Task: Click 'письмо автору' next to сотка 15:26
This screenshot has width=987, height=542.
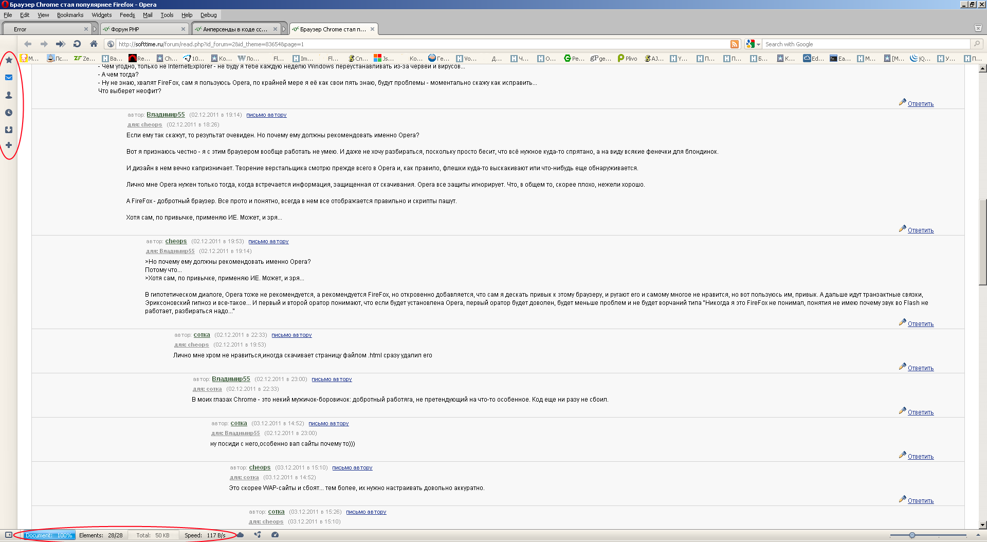Action: click(366, 512)
